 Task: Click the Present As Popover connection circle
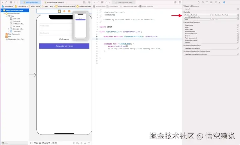coord(238,34)
